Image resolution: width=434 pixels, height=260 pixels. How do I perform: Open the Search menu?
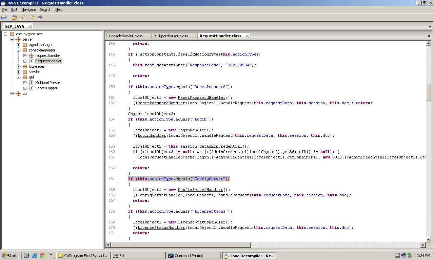[x=46, y=9]
